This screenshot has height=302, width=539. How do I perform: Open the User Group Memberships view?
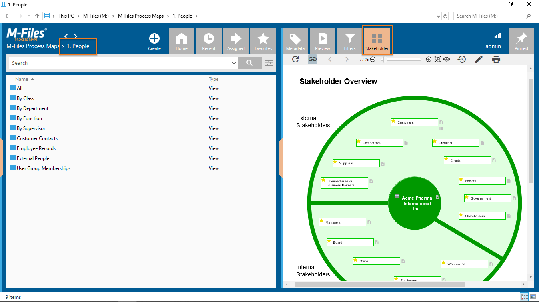(44, 168)
